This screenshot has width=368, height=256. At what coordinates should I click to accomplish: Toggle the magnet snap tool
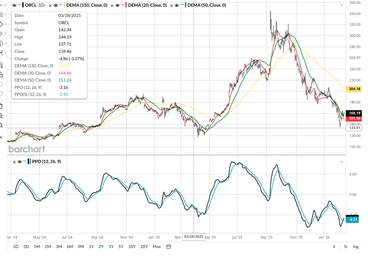[x=1, y=66]
